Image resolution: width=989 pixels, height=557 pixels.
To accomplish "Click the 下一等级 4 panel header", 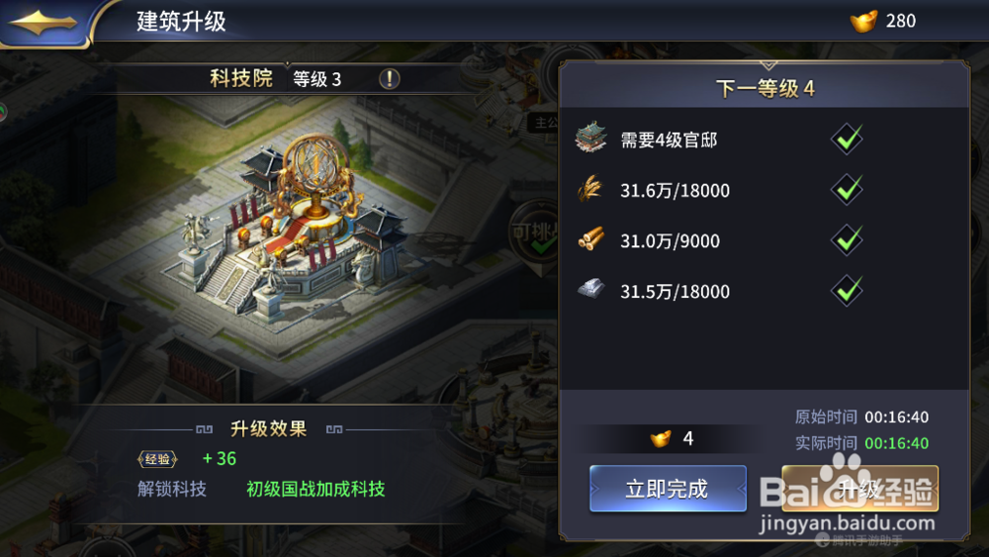I will 764,88.
